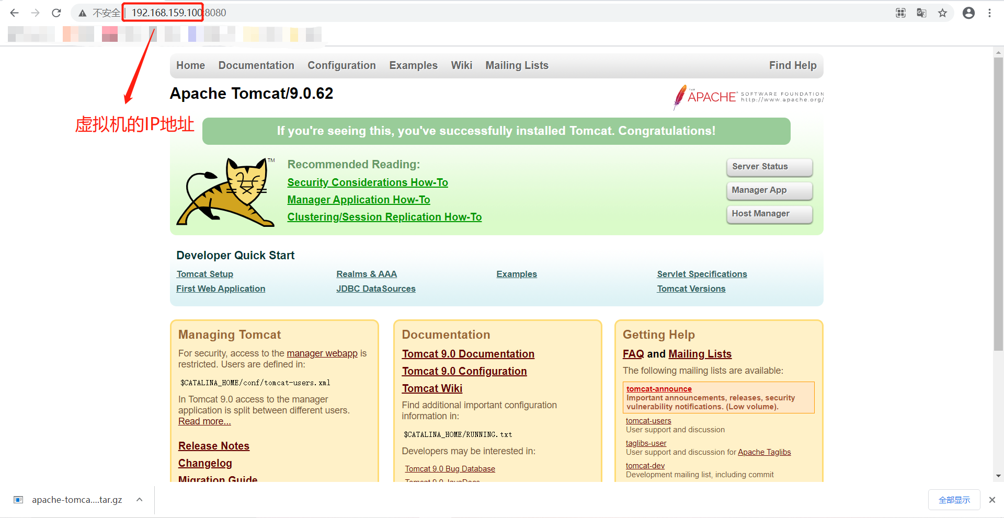
Task: Click the Tomcat cat mascot image
Action: tap(225, 192)
